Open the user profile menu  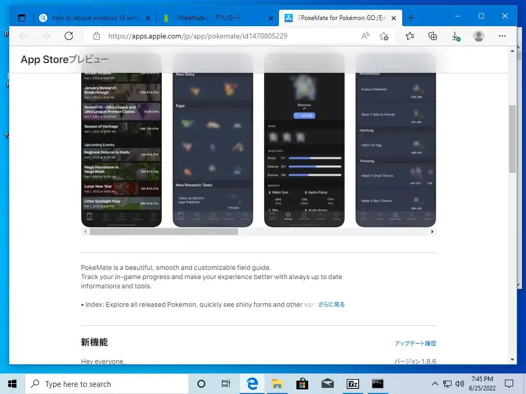click(x=479, y=36)
